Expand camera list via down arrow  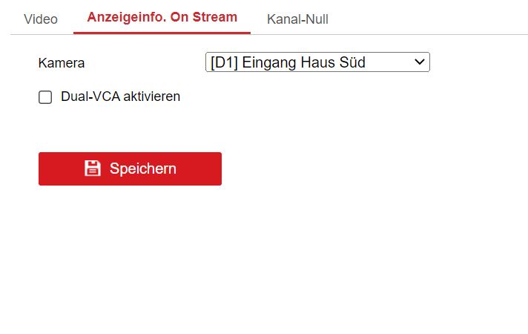click(x=420, y=62)
